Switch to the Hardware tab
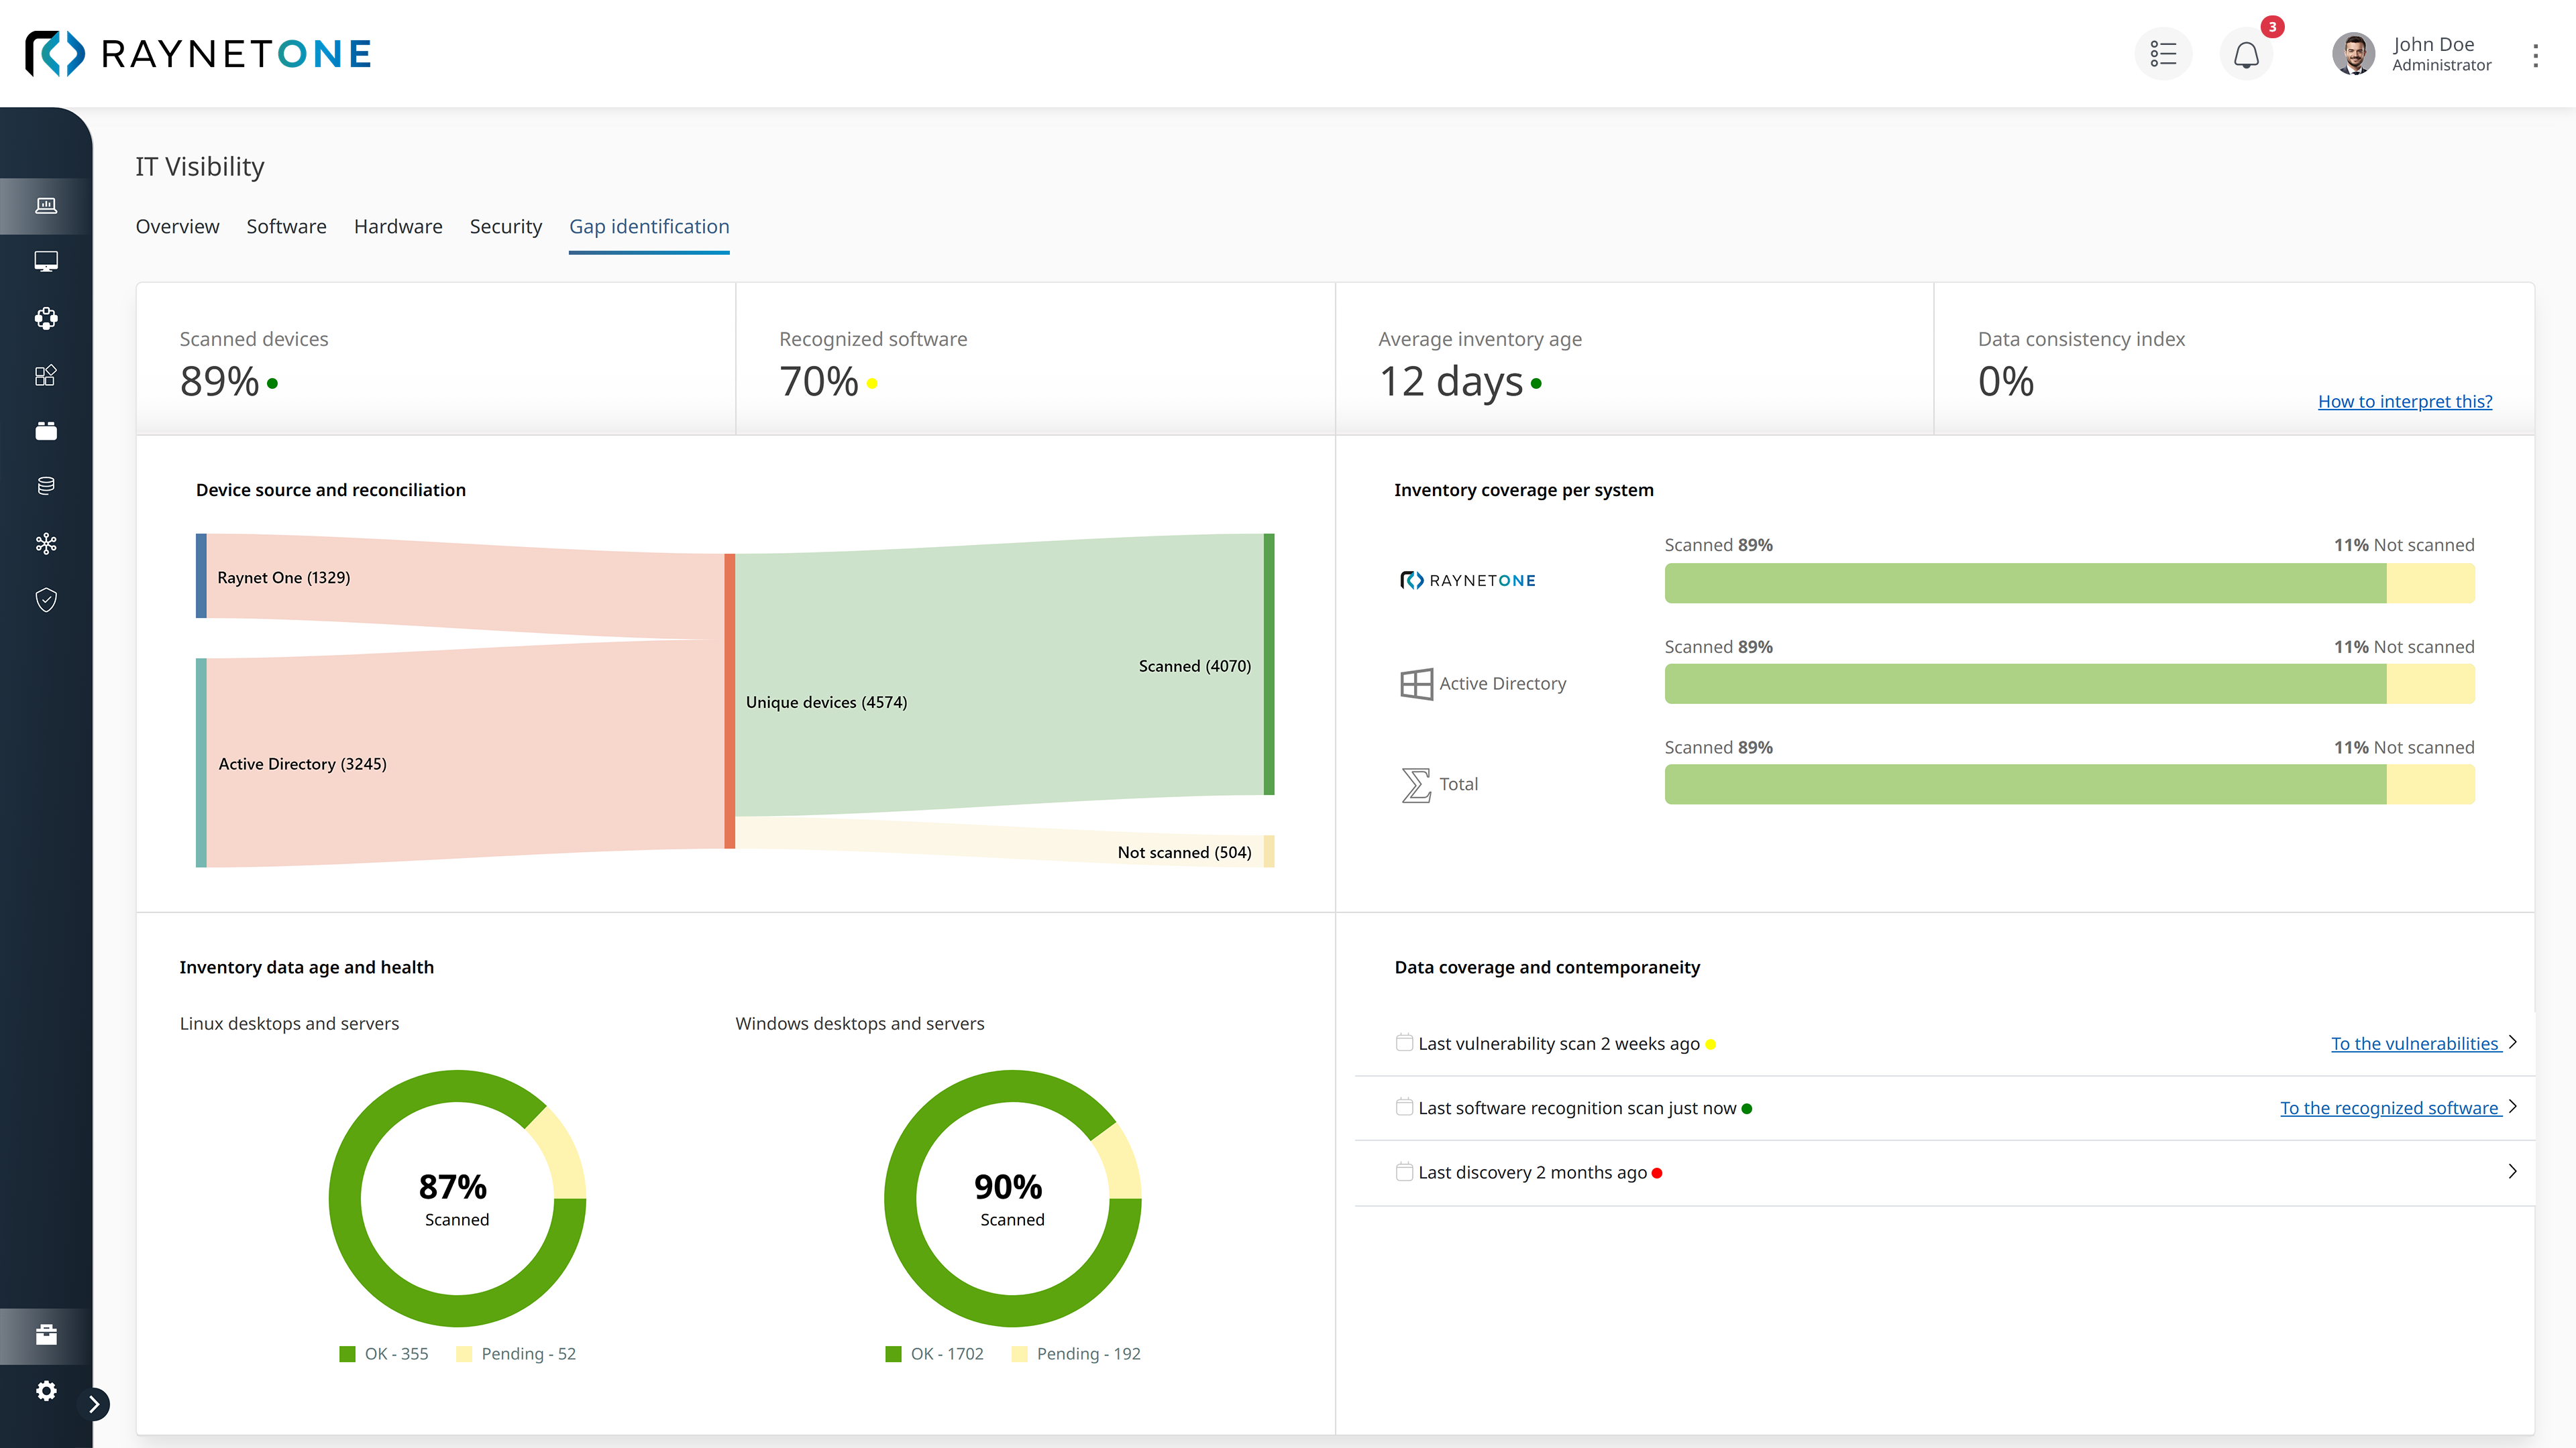The width and height of the screenshot is (2576, 1448). (x=397, y=227)
